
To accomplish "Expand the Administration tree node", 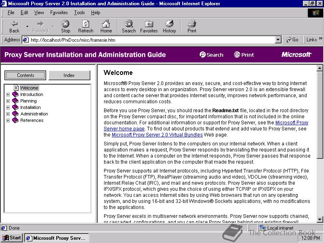I will [7, 114].
